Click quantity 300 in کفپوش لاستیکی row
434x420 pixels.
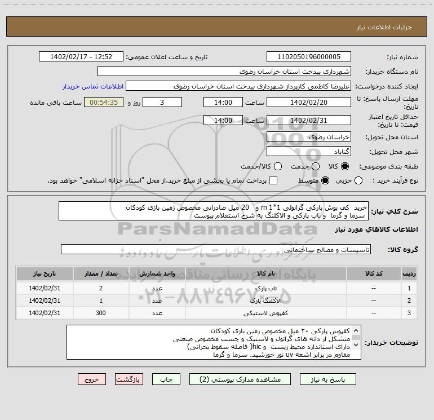click(101, 313)
